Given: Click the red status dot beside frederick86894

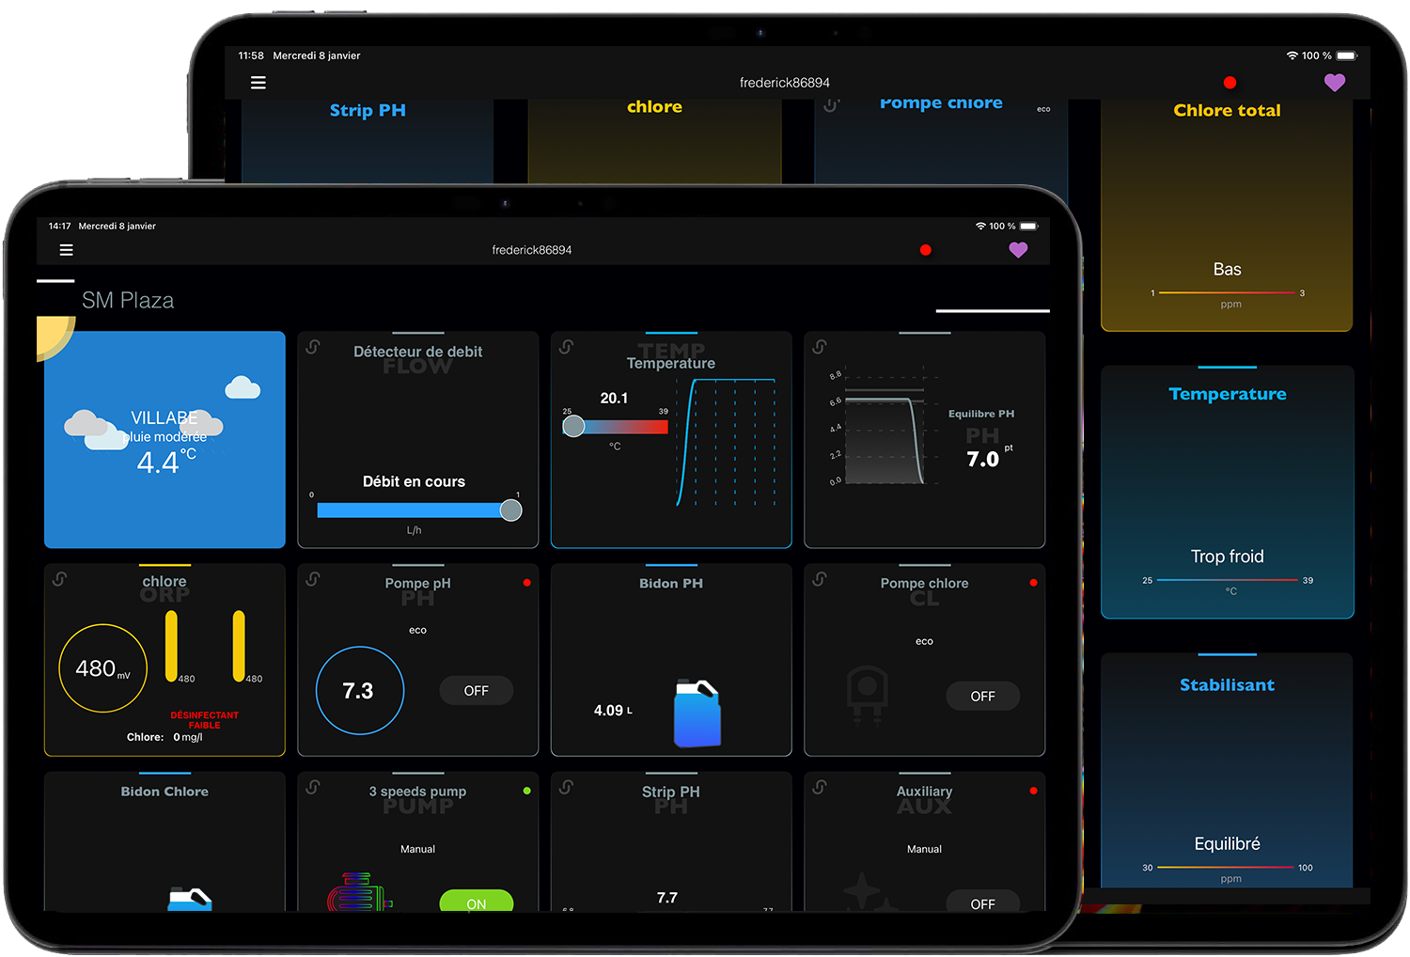Looking at the screenshot, I should click(x=925, y=250).
